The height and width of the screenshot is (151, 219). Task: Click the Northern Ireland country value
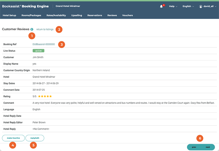[x=41, y=70]
